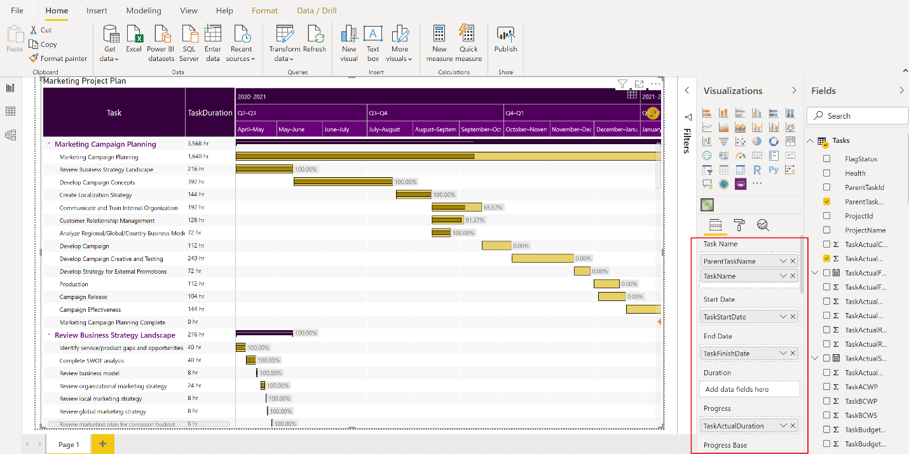Screen dimensions: 909x454
Task: Open the Model view sidebar icon
Action: coord(10,135)
